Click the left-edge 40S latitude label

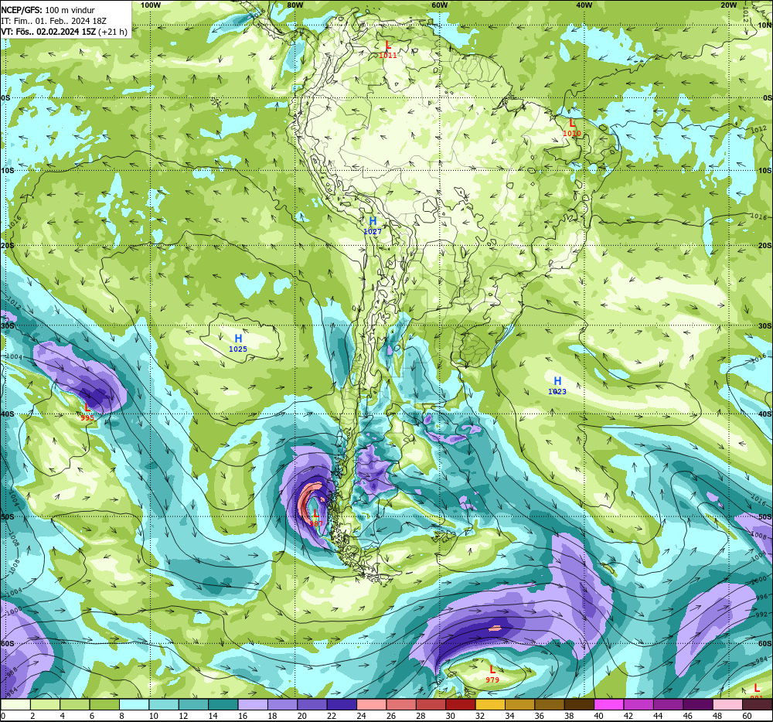point(8,414)
